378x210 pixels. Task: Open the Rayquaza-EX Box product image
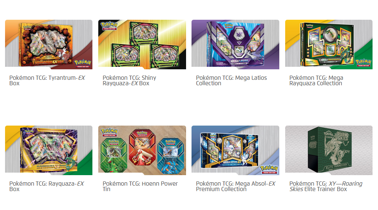point(49,150)
